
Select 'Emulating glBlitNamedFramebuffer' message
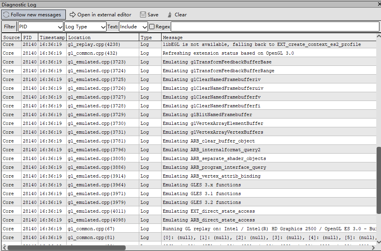coord(207,115)
